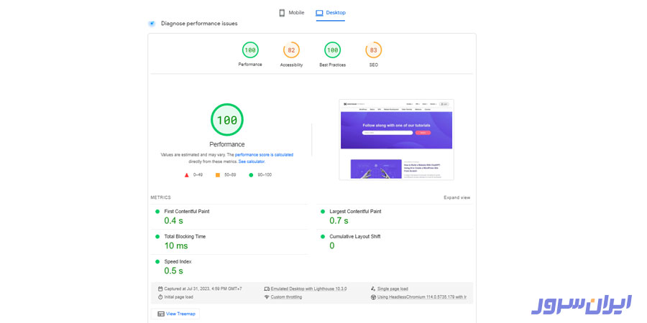Expand the Largest Contentful Paint metric
Viewport: 647px width, 323px height.
point(355,211)
